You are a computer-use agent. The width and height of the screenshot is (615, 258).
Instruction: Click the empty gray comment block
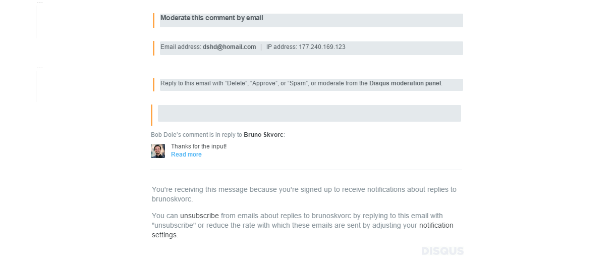pos(309,114)
